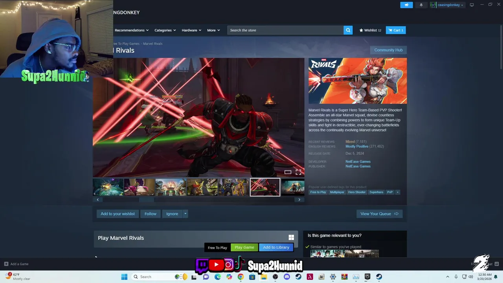Screen dimensions: 503x283
Task: Open Settings gear from the taskbar
Action: [333, 277]
